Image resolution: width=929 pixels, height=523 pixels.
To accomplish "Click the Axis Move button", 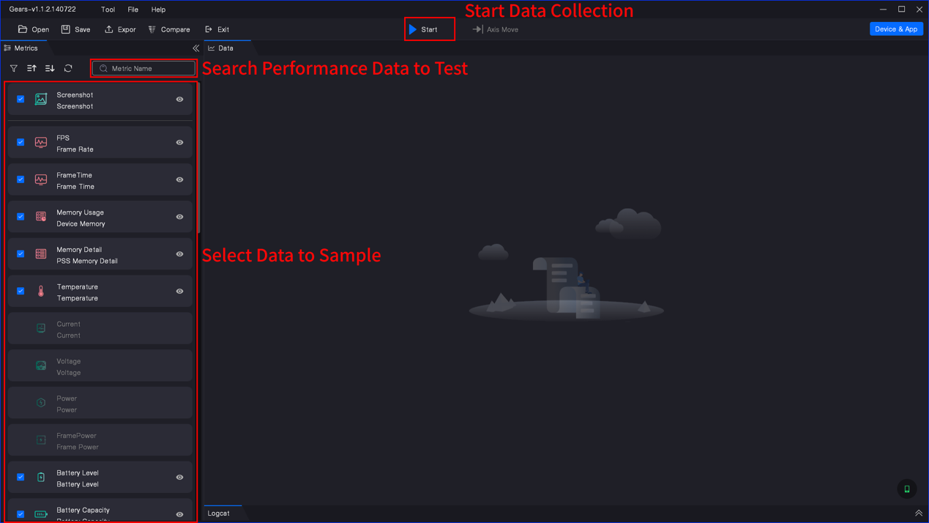I will (x=496, y=29).
